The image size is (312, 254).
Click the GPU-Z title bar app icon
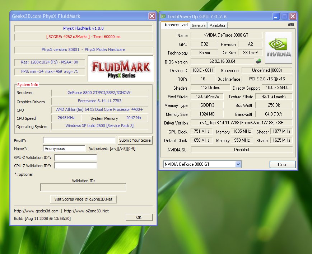[163, 16]
